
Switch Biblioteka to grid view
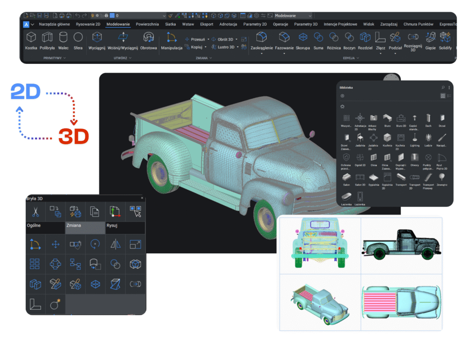coord(443,96)
